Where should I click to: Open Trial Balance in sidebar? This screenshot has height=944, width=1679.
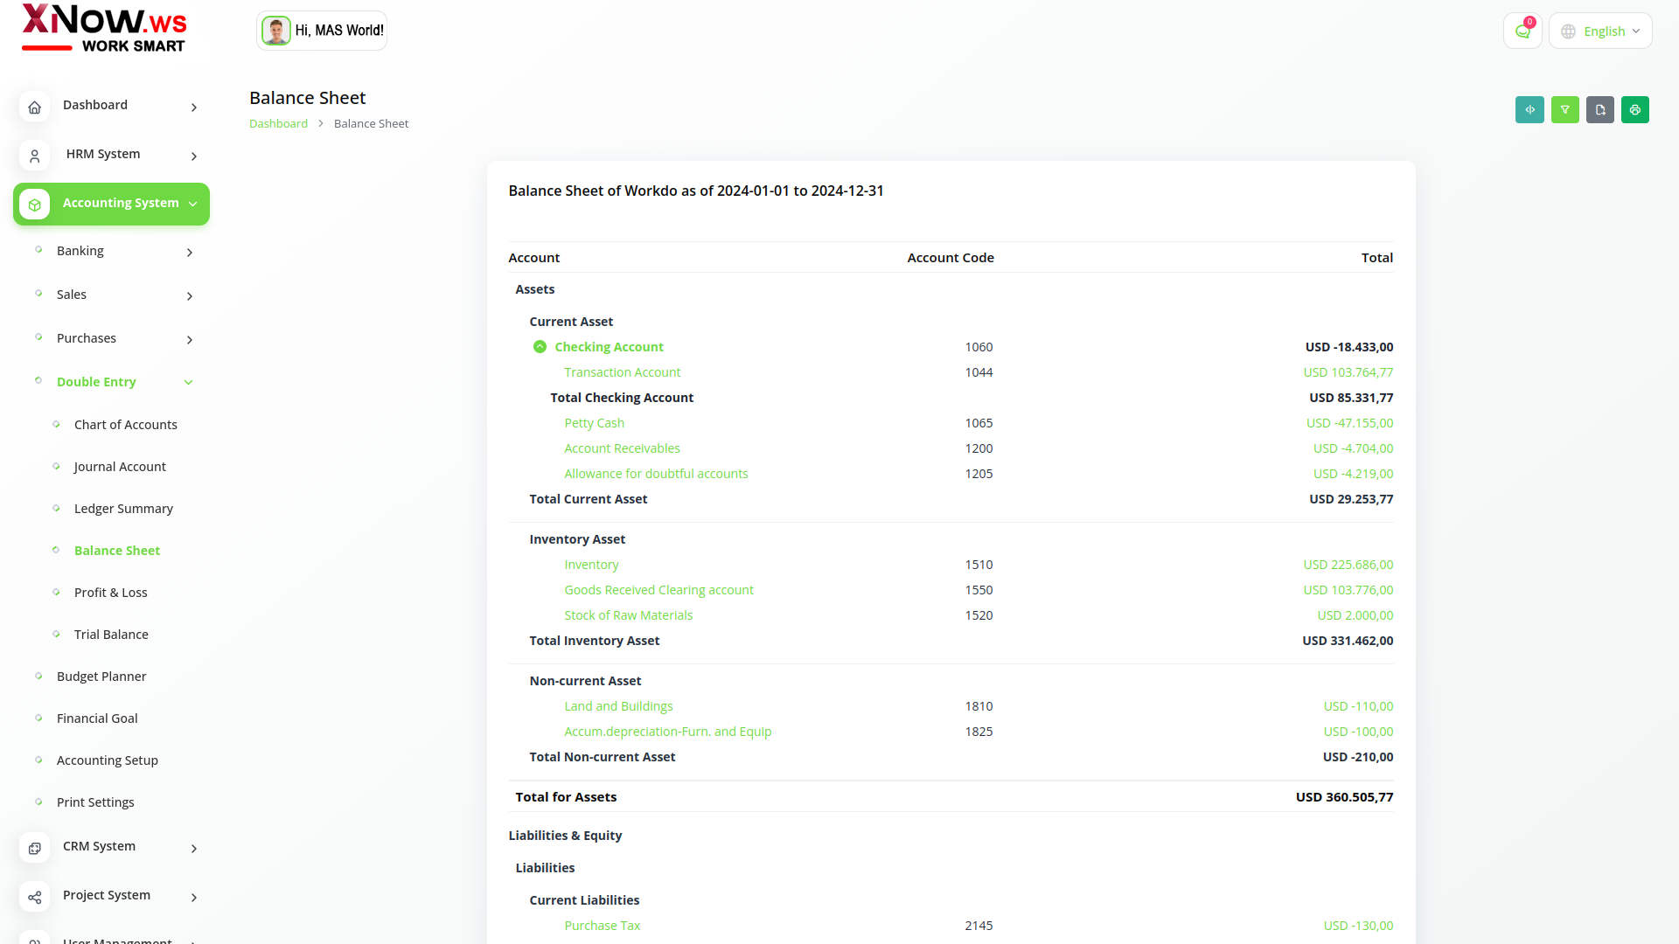pyautogui.click(x=111, y=635)
